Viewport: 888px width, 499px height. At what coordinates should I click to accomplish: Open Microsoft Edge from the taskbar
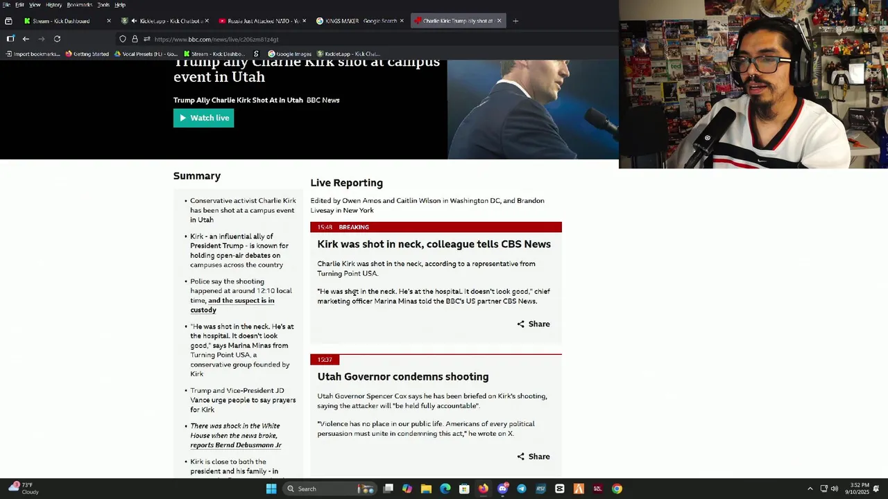(445, 489)
